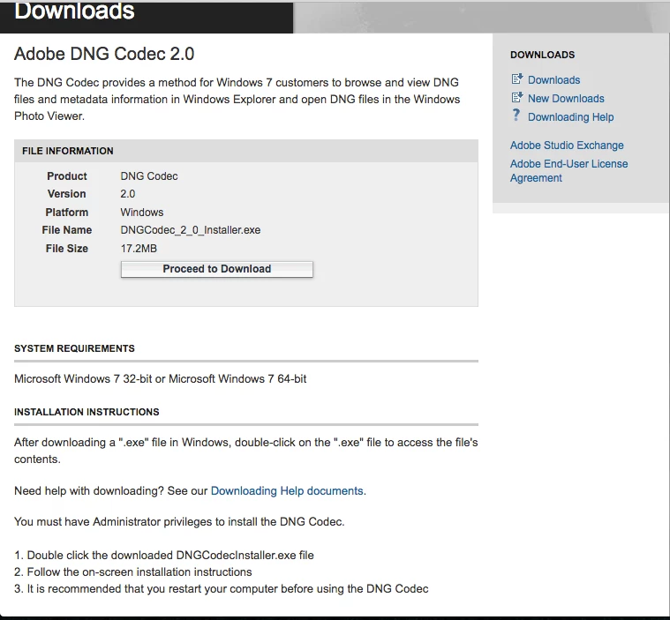Click the Proceed to Download button
The width and height of the screenshot is (670, 620).
click(x=216, y=269)
